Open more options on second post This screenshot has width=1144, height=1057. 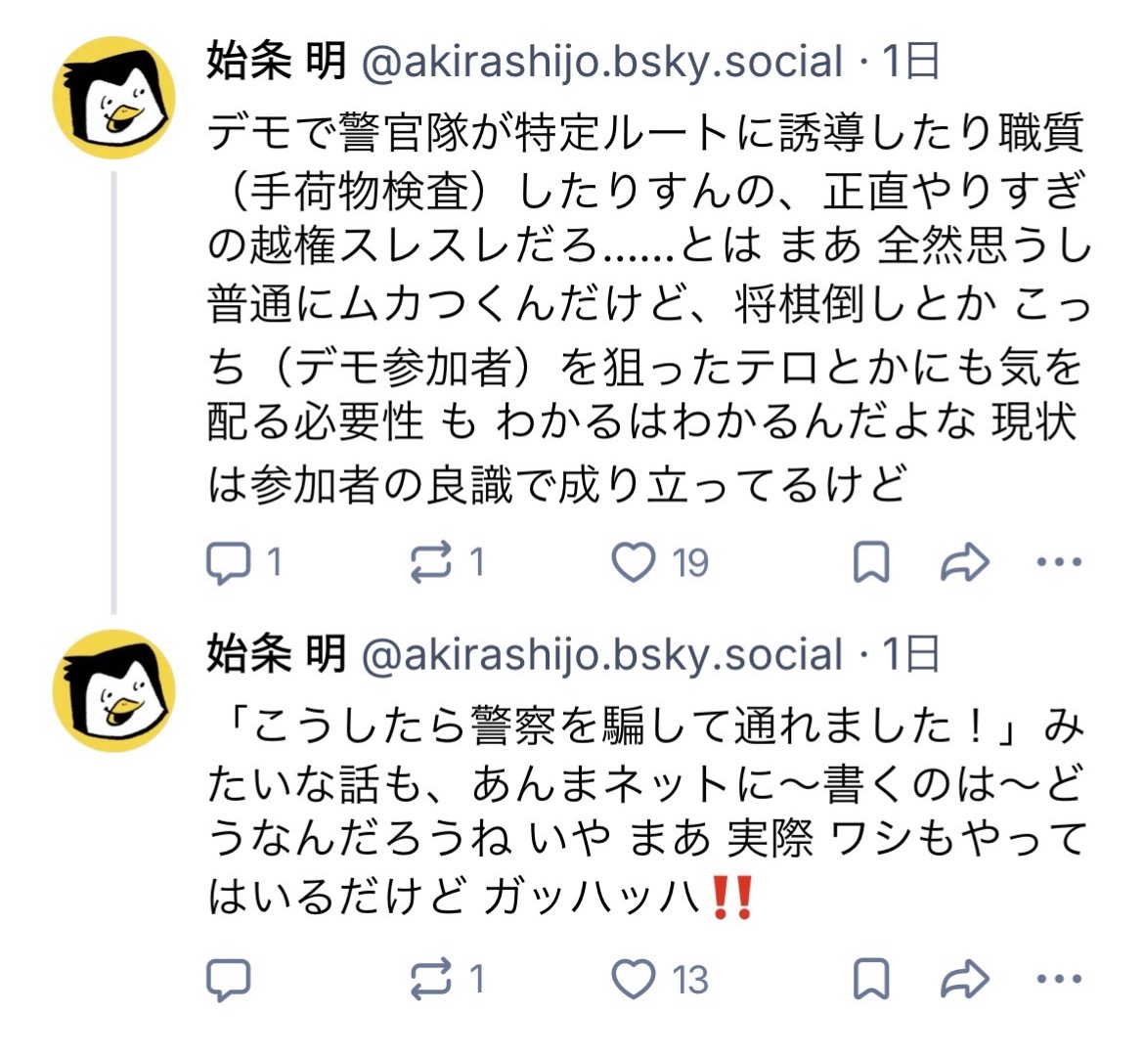(x=1058, y=979)
